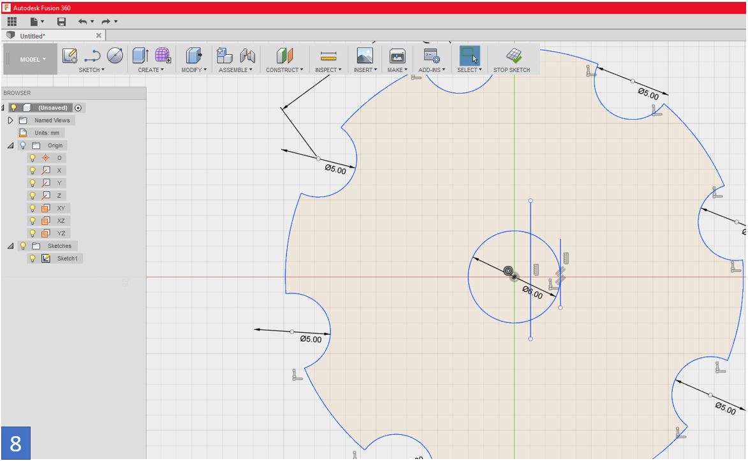The height and width of the screenshot is (461, 748).
Task: Click STOP SKETCH button
Action: 512,60
